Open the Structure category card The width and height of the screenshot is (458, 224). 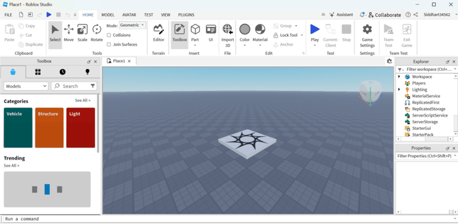(49, 127)
